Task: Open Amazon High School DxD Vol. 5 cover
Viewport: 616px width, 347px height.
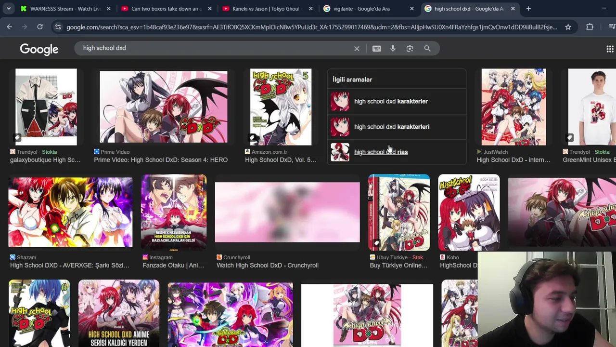Action: (x=281, y=107)
